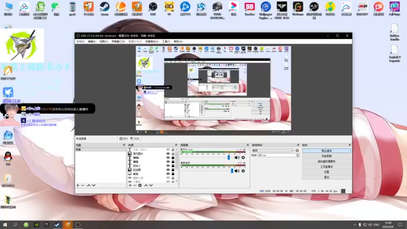Click the 停止直播 stop streaming button
This screenshot has height=229, width=407.
326,151
